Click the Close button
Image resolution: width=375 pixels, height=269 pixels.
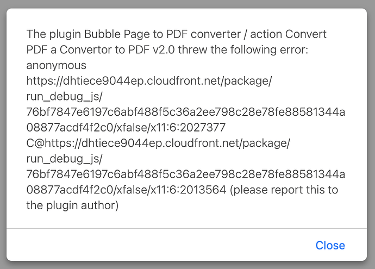coord(330,245)
